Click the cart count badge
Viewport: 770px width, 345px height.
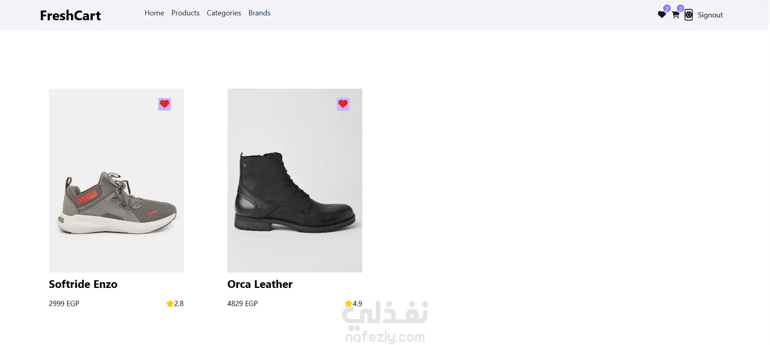tap(681, 9)
